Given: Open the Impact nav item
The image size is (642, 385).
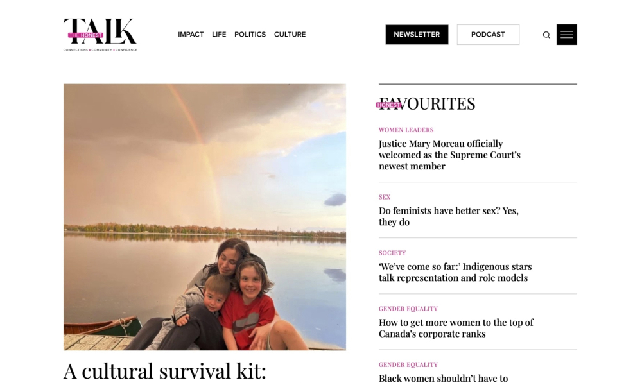Looking at the screenshot, I should click(x=191, y=35).
